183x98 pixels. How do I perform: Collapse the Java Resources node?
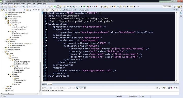point(4,19)
